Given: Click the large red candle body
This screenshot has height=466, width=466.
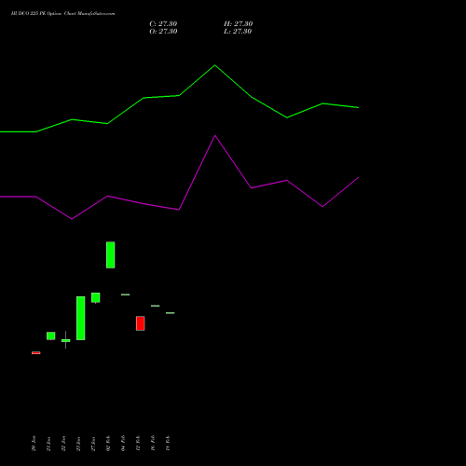Looking at the screenshot, I should click(141, 323).
